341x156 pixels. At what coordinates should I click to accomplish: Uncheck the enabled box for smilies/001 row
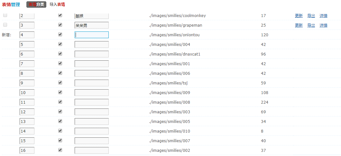(x=60, y=63)
